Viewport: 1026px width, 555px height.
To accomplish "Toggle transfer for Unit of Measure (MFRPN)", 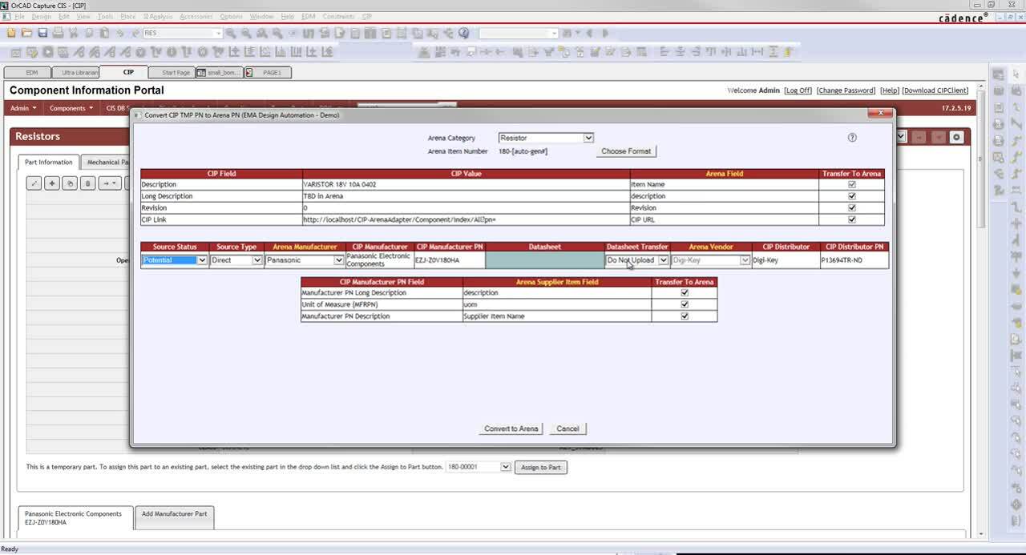I will [685, 304].
